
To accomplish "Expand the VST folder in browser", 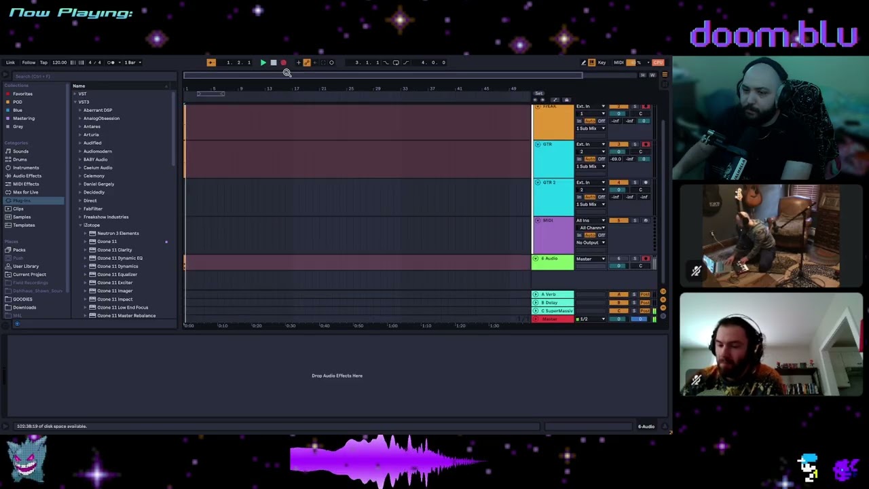I will pyautogui.click(x=76, y=94).
